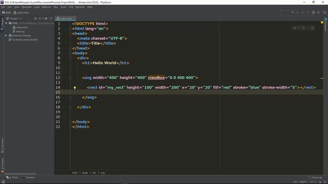328x184 pixels.
Task: Expand the External Libraries node
Action: pos(6,35)
